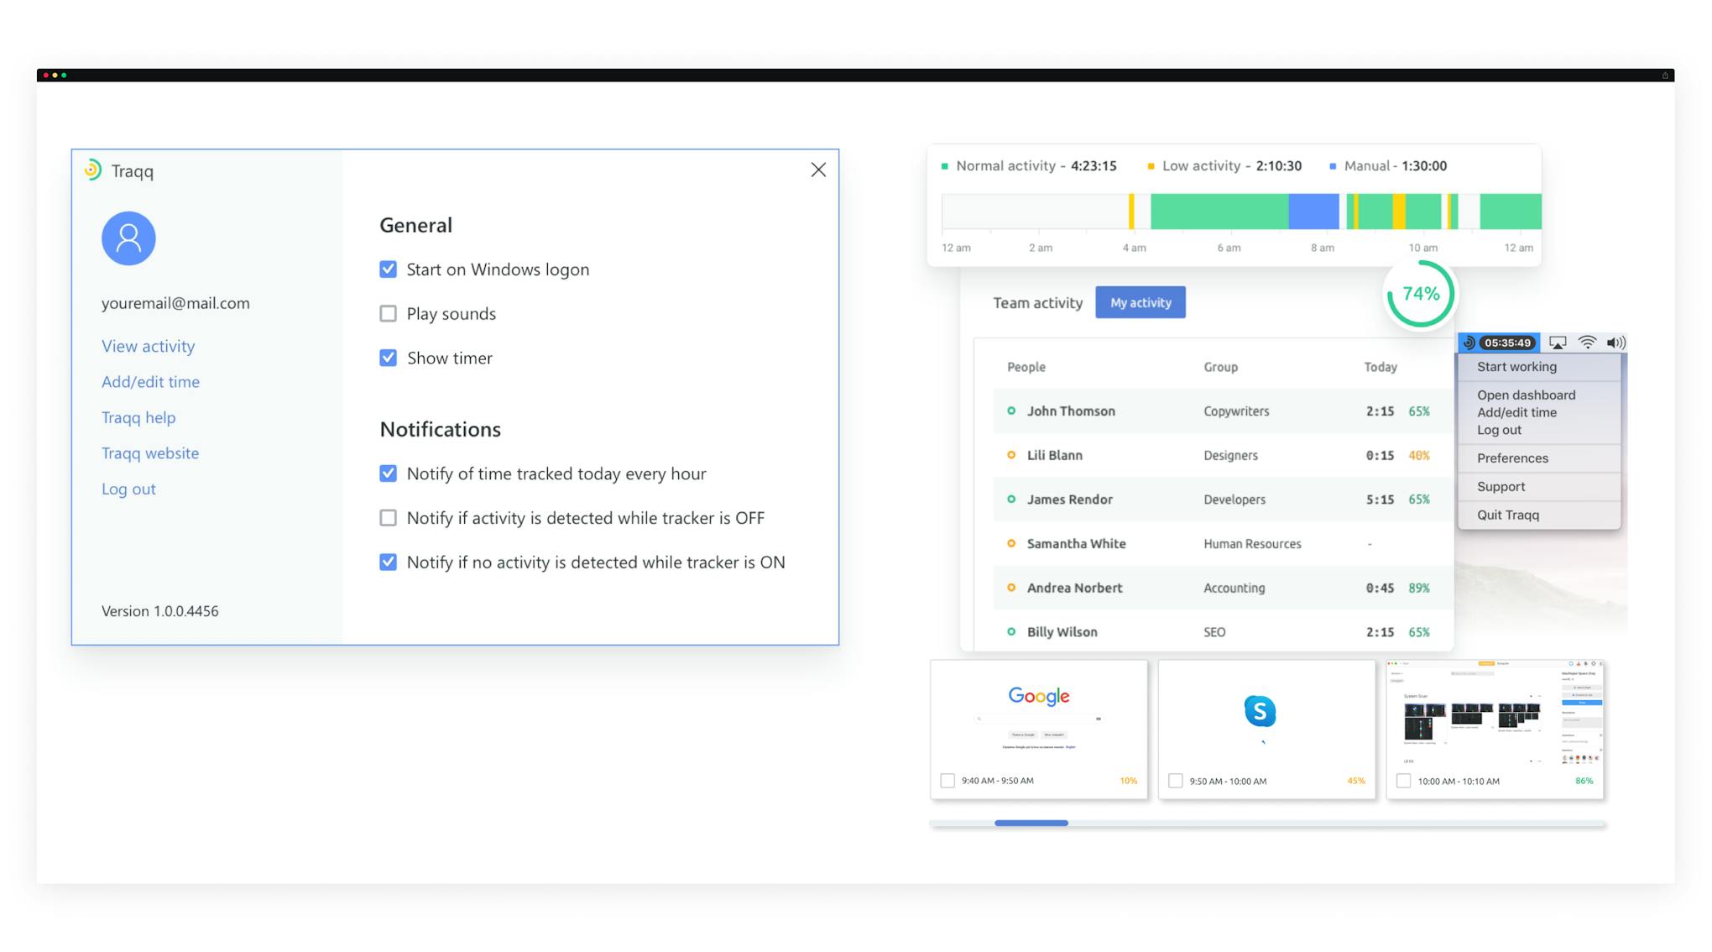
Task: Click the green Normal activity legend square
Action: [x=945, y=166]
